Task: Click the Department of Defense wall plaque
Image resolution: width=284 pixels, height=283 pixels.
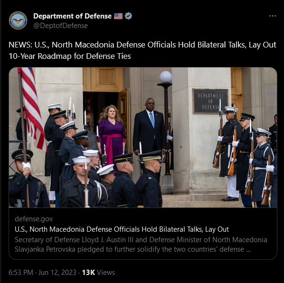Action: pyautogui.click(x=210, y=101)
